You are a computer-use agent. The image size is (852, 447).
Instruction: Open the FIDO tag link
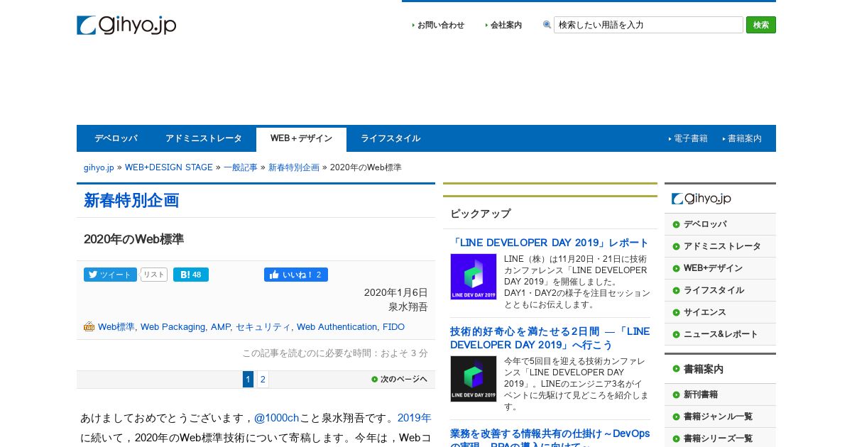[393, 327]
